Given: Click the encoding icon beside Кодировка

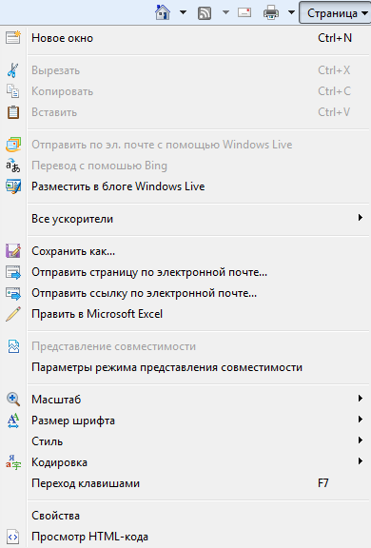Looking at the screenshot, I should [13, 462].
